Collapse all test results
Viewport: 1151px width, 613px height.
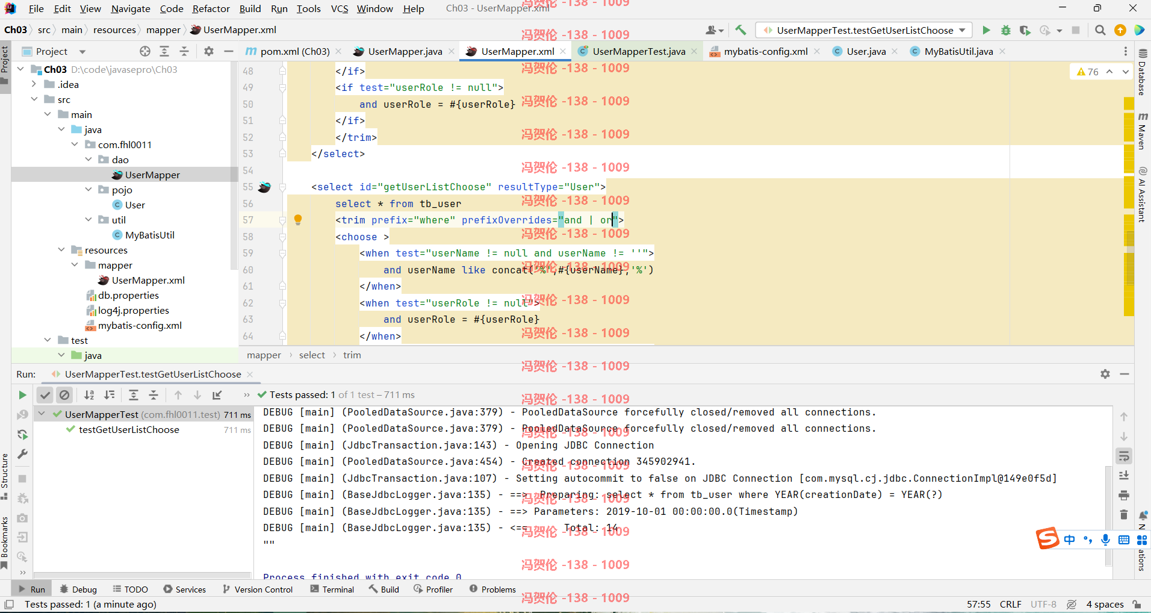coord(154,395)
